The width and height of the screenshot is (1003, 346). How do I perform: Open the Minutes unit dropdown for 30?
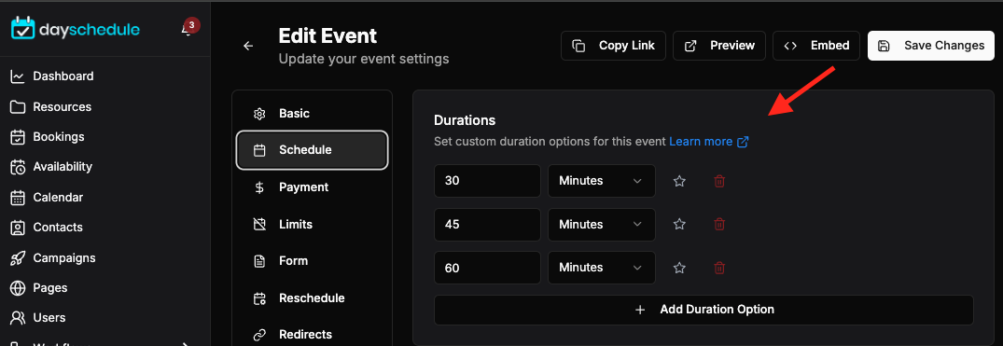[601, 181]
